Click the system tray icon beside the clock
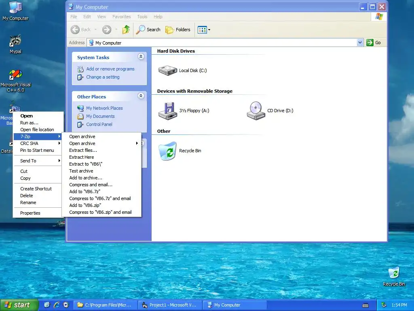This screenshot has height=311, width=414. pos(384,305)
